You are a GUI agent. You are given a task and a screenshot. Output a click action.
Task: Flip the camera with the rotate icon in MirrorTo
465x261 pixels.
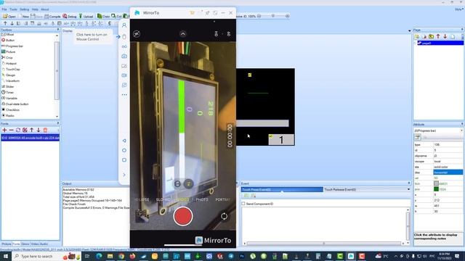225,216
